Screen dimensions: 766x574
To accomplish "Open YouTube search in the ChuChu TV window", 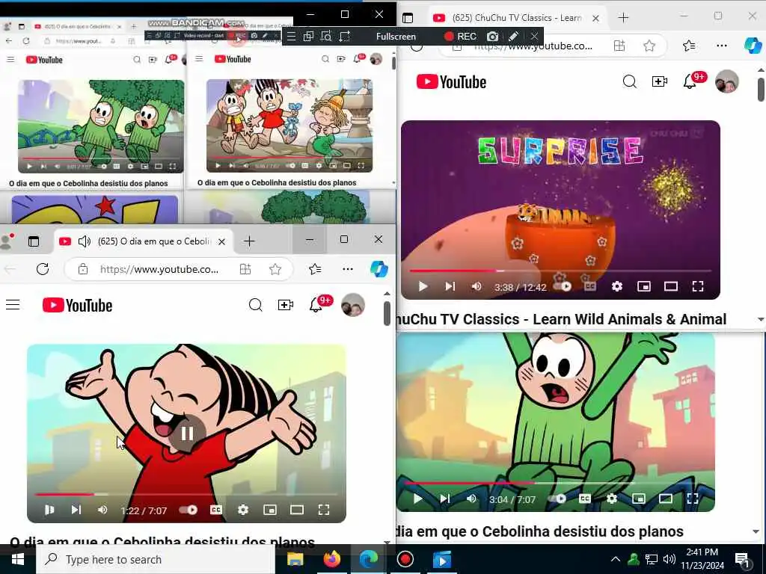I will point(629,81).
